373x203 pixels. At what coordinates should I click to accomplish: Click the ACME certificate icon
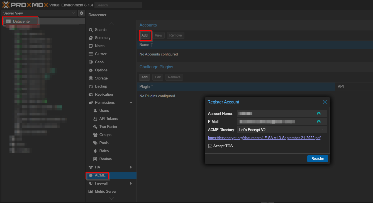(91, 175)
